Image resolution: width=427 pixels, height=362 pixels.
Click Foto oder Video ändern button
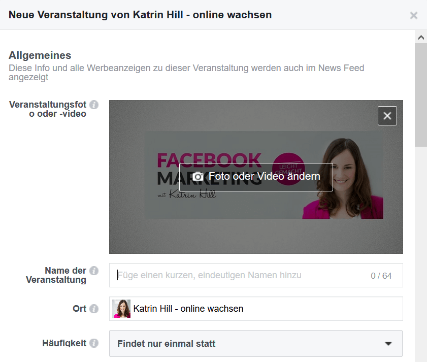256,177
